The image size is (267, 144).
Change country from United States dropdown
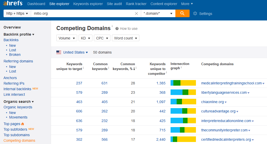[75, 52]
